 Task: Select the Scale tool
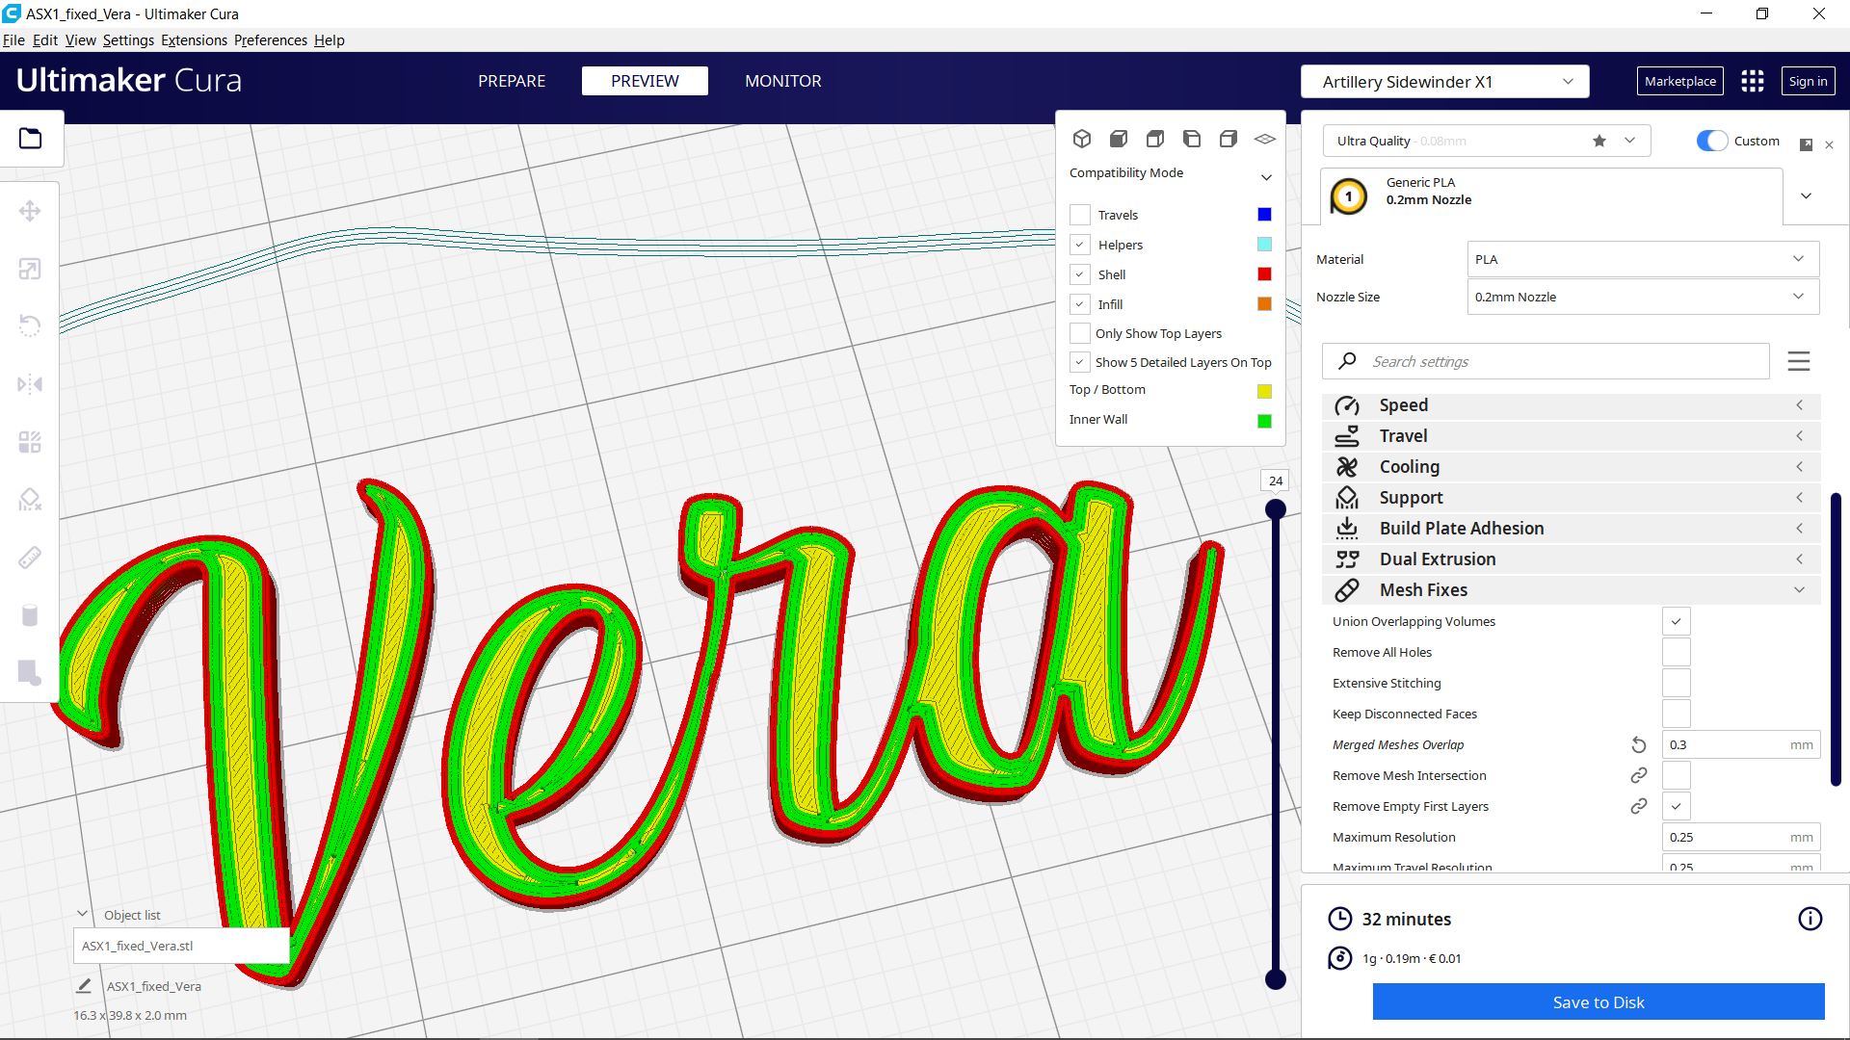click(30, 269)
